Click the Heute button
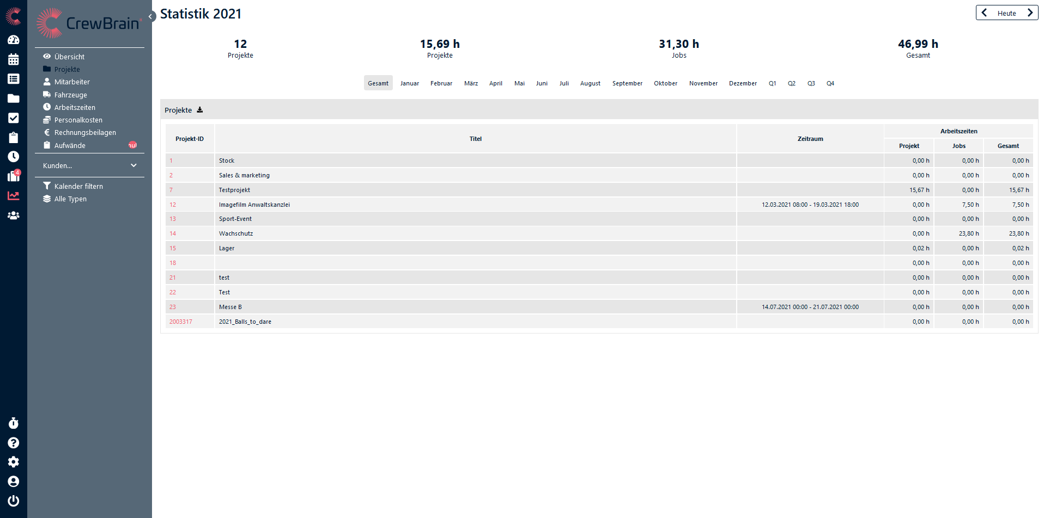The height and width of the screenshot is (518, 1044). pyautogui.click(x=1006, y=13)
